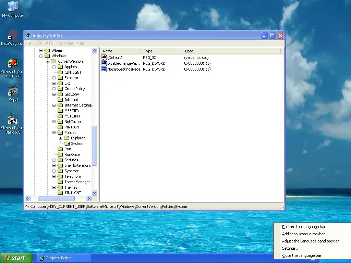
Task: Open the Favorites menu
Action: point(65,43)
